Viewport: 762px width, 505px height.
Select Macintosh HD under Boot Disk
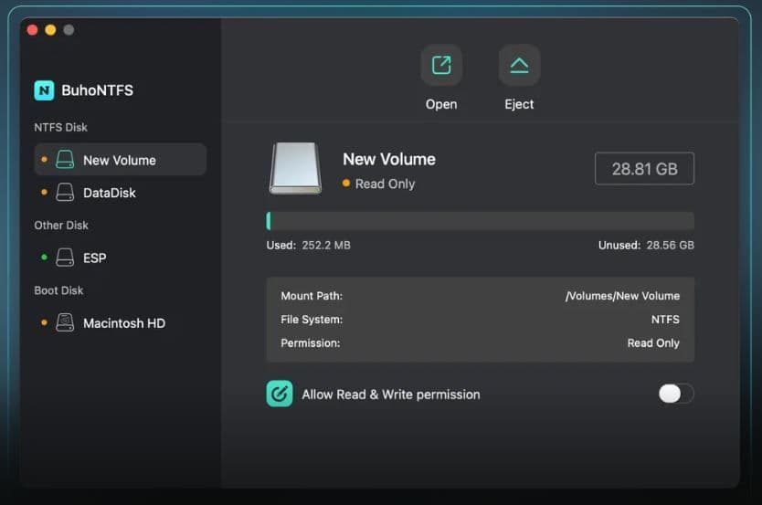pyautogui.click(x=121, y=322)
